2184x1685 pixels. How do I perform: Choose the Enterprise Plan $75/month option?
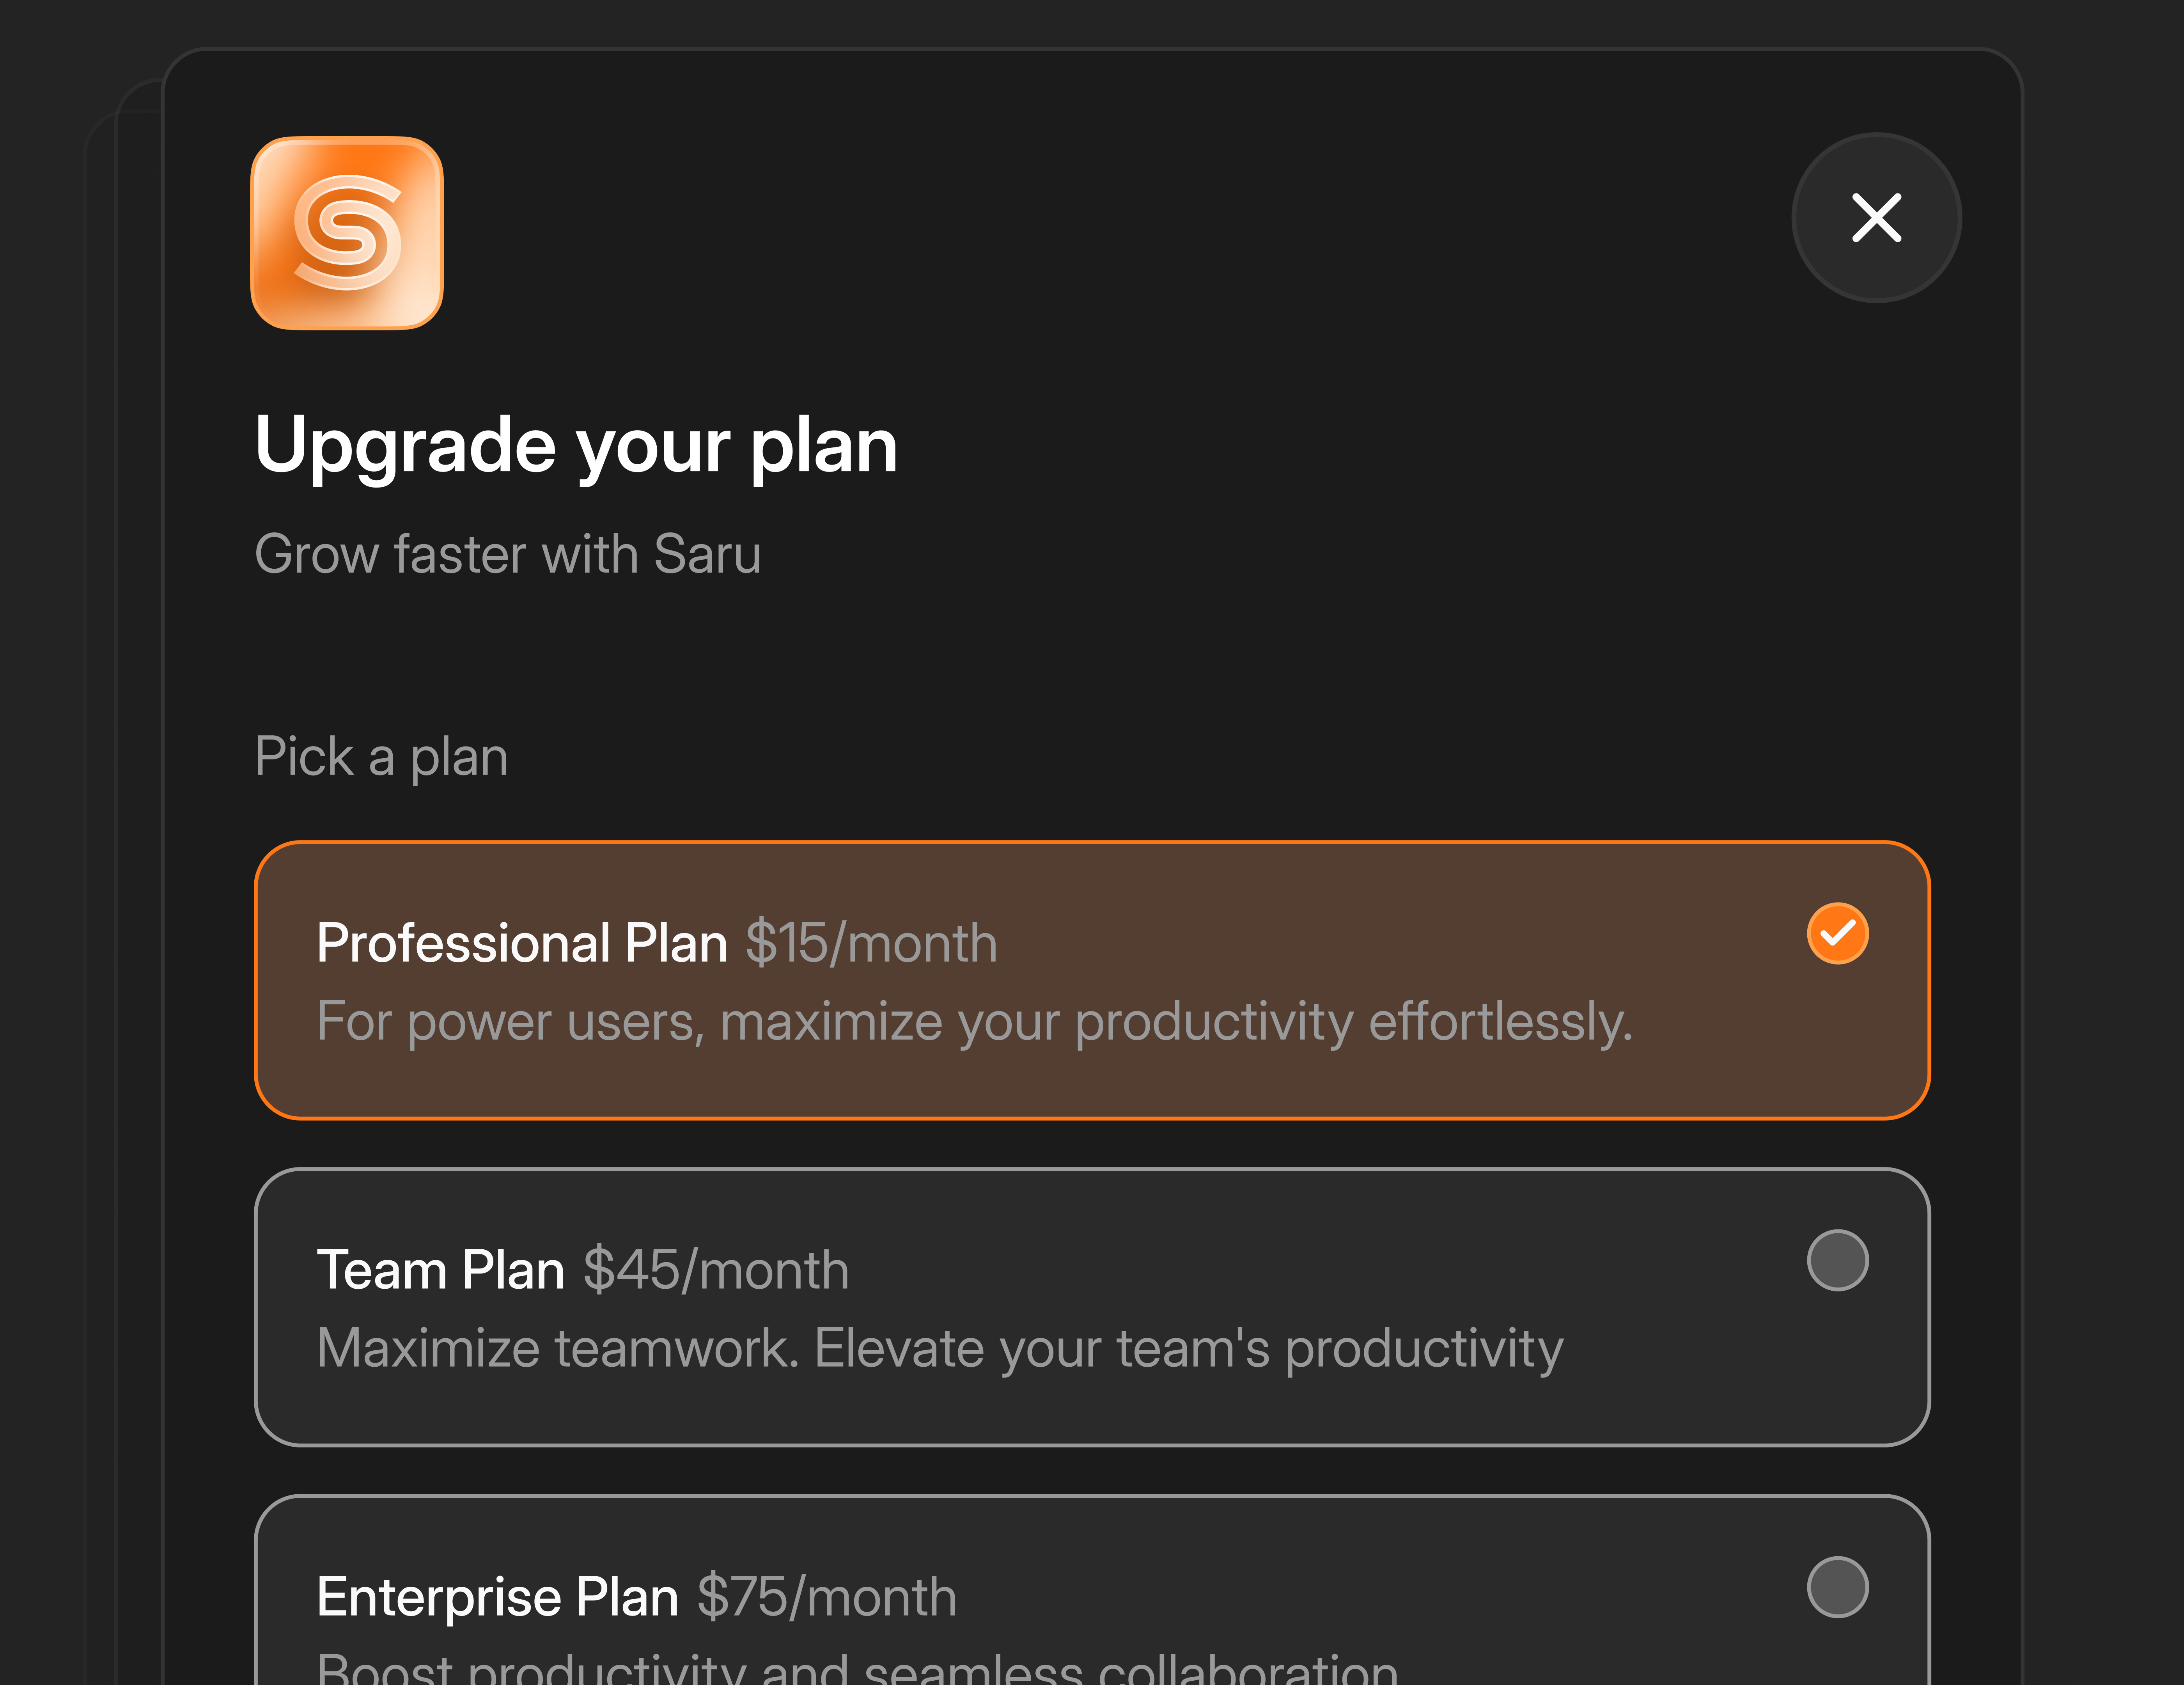(x=1092, y=1600)
